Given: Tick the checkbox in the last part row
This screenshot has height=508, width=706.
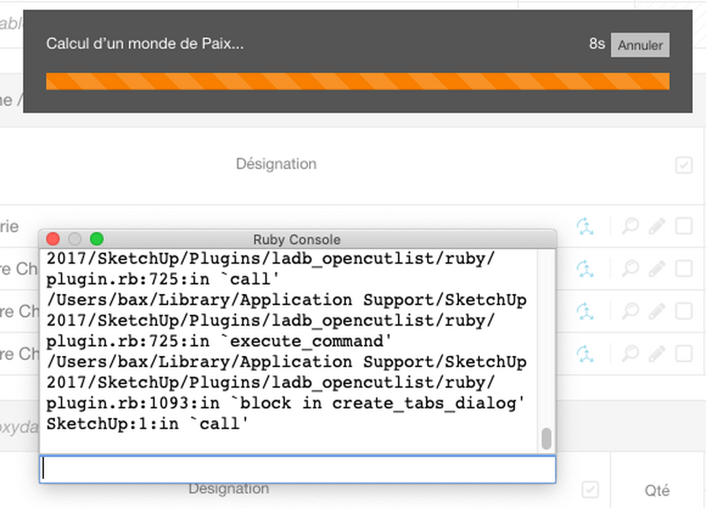Looking at the screenshot, I should [x=684, y=354].
